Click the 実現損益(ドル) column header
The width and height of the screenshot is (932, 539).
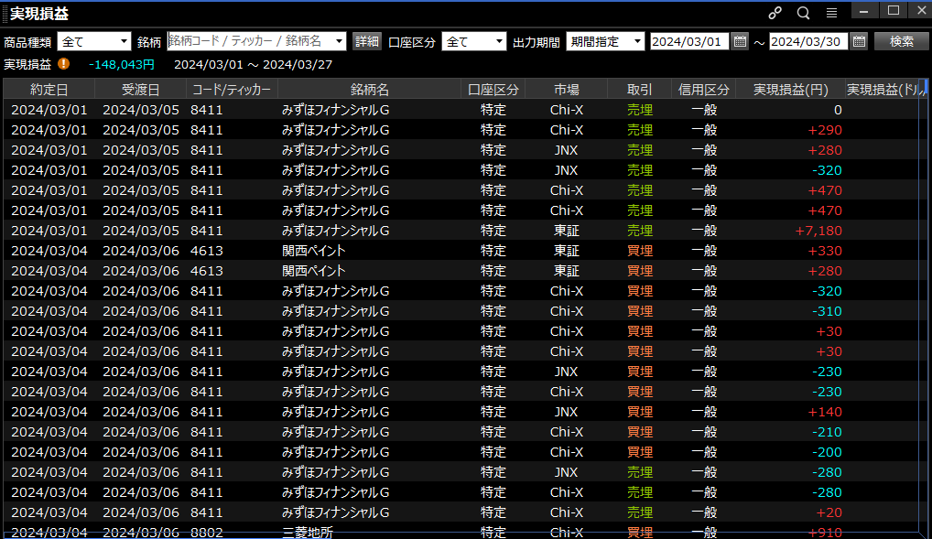pos(882,89)
